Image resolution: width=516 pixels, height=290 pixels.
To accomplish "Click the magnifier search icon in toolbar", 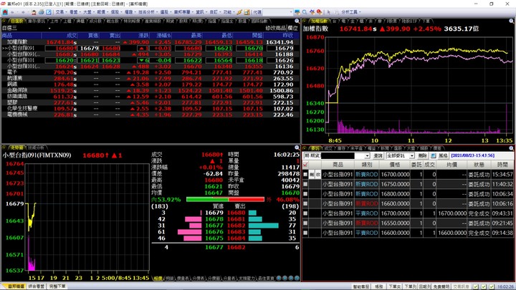I will pos(305,12).
